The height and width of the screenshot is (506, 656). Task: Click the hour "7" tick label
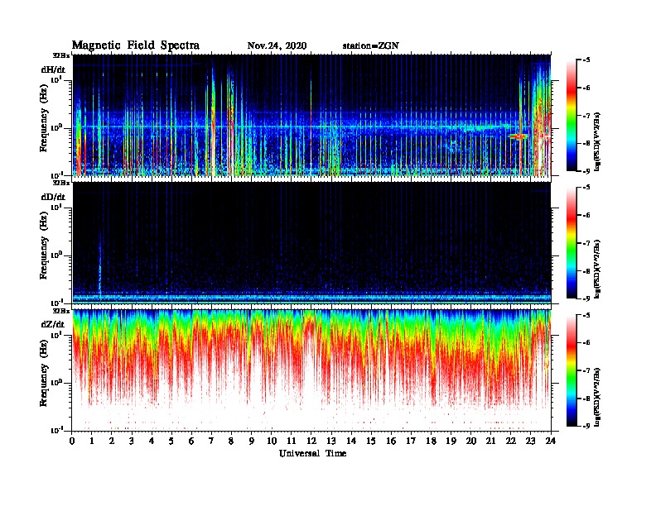[x=212, y=442]
